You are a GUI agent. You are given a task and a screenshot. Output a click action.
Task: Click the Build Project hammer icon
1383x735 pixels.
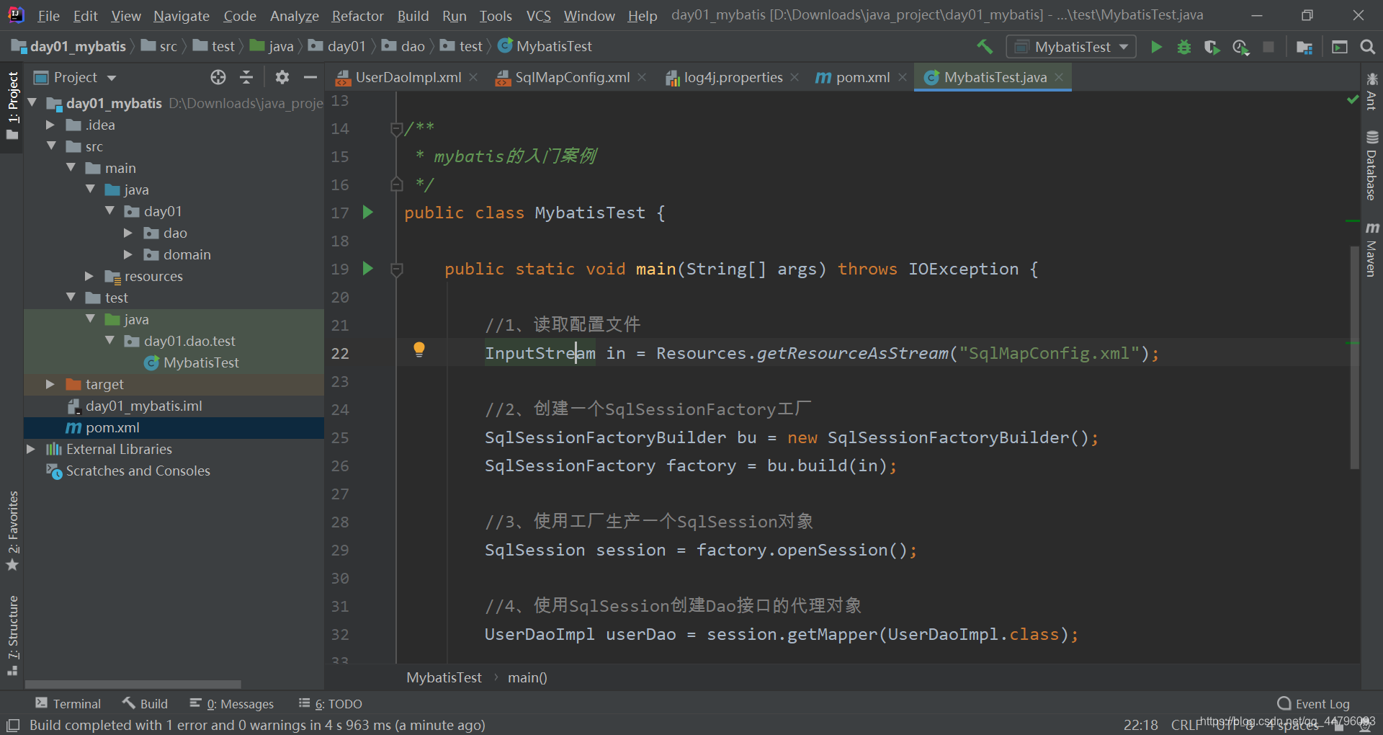click(x=985, y=47)
